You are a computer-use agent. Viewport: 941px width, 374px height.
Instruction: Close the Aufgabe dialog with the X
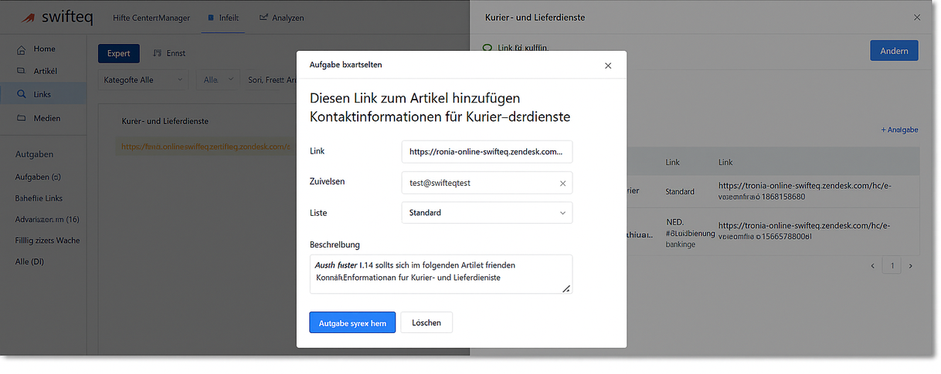click(x=608, y=66)
